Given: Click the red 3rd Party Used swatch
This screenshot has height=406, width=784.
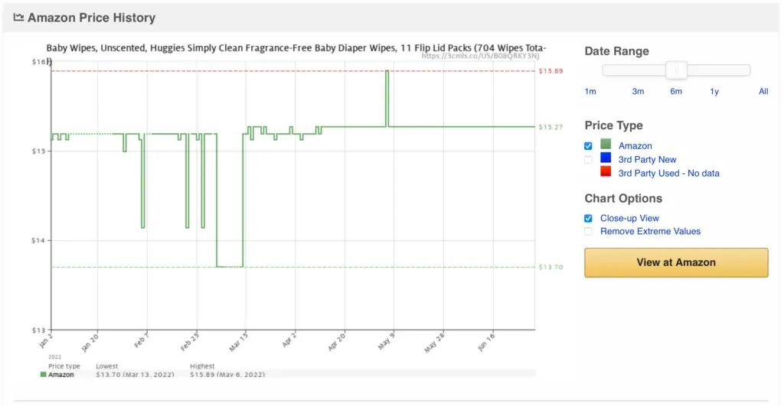Looking at the screenshot, I should [606, 172].
